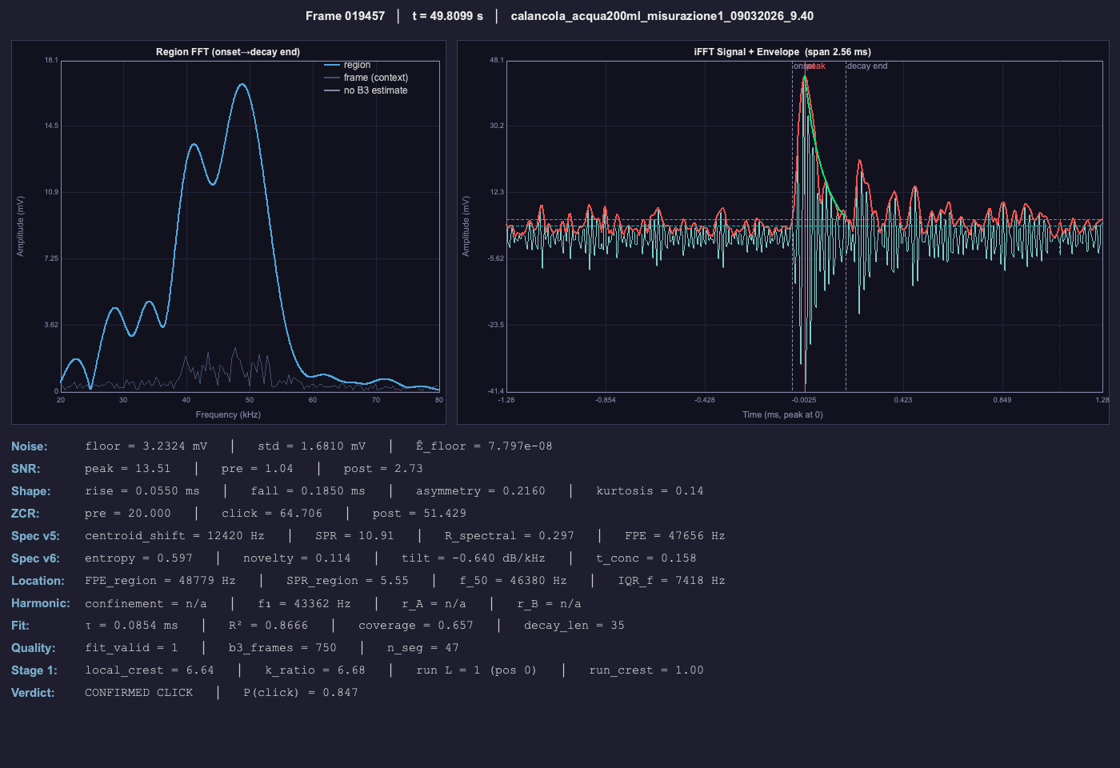
Task: Click the 'Time (ms, peak at 0)' axis label
Action: [x=782, y=414]
